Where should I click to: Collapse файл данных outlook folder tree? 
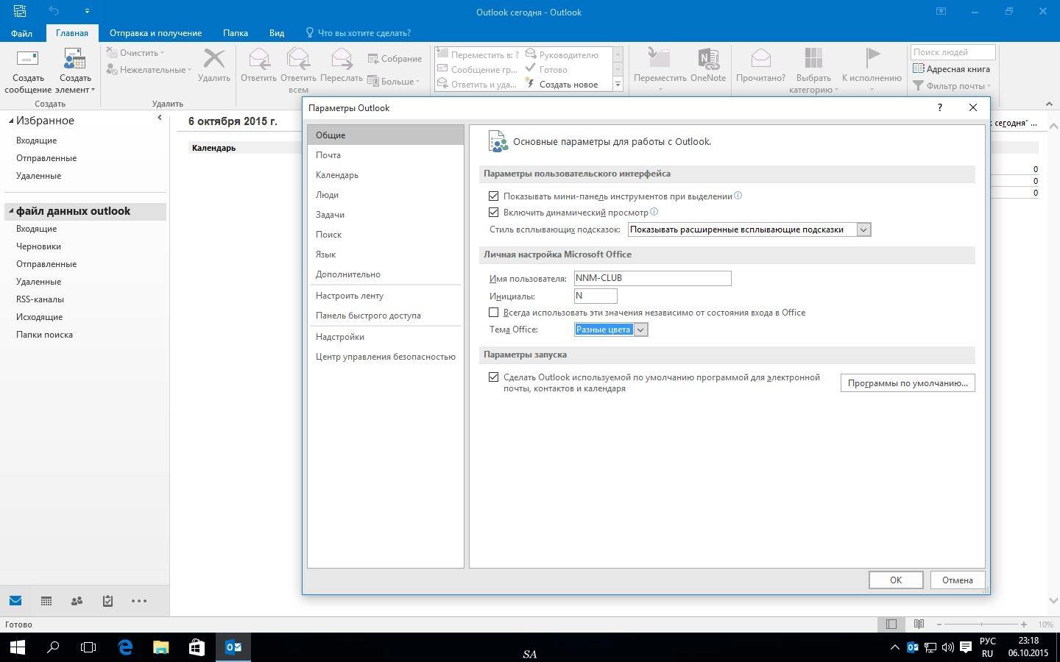pyautogui.click(x=11, y=211)
